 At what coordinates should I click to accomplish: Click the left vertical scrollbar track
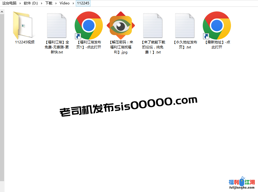tap(2, 186)
